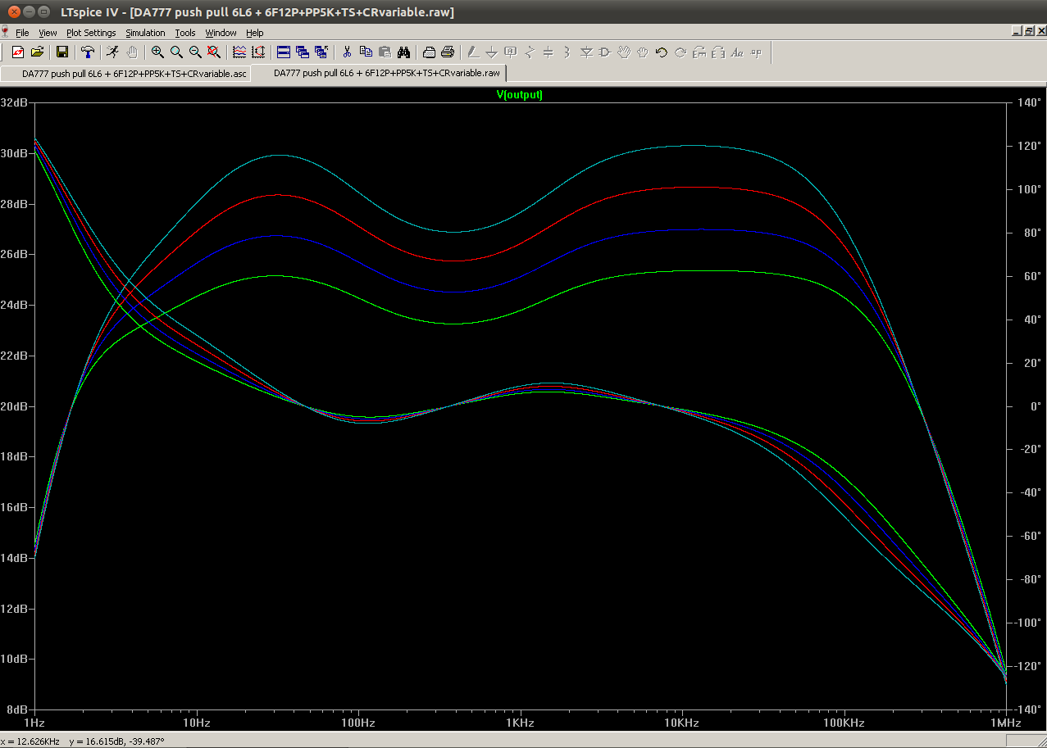Run the simulation with the running-man icon
This screenshot has height=748, width=1047.
[x=112, y=52]
